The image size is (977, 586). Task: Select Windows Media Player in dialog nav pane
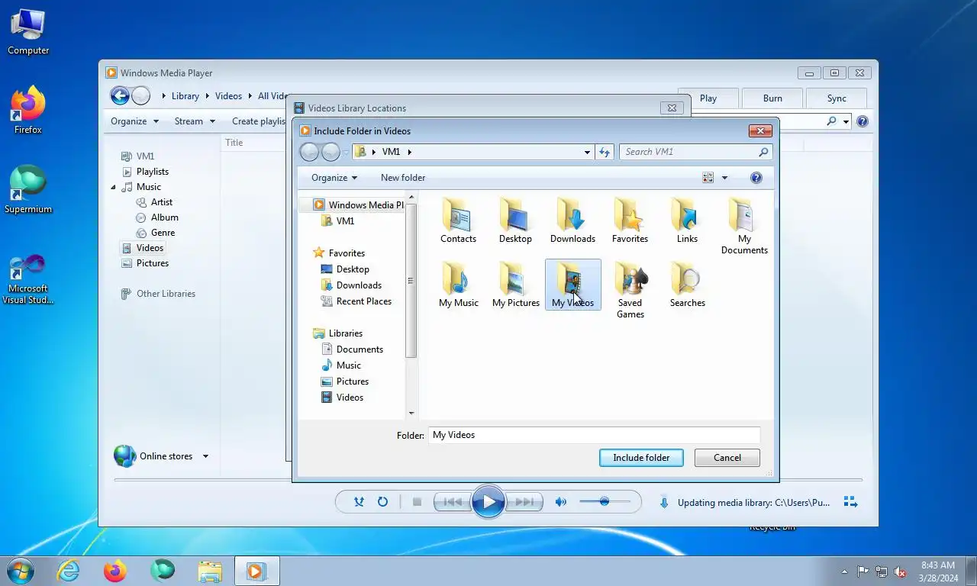click(358, 205)
